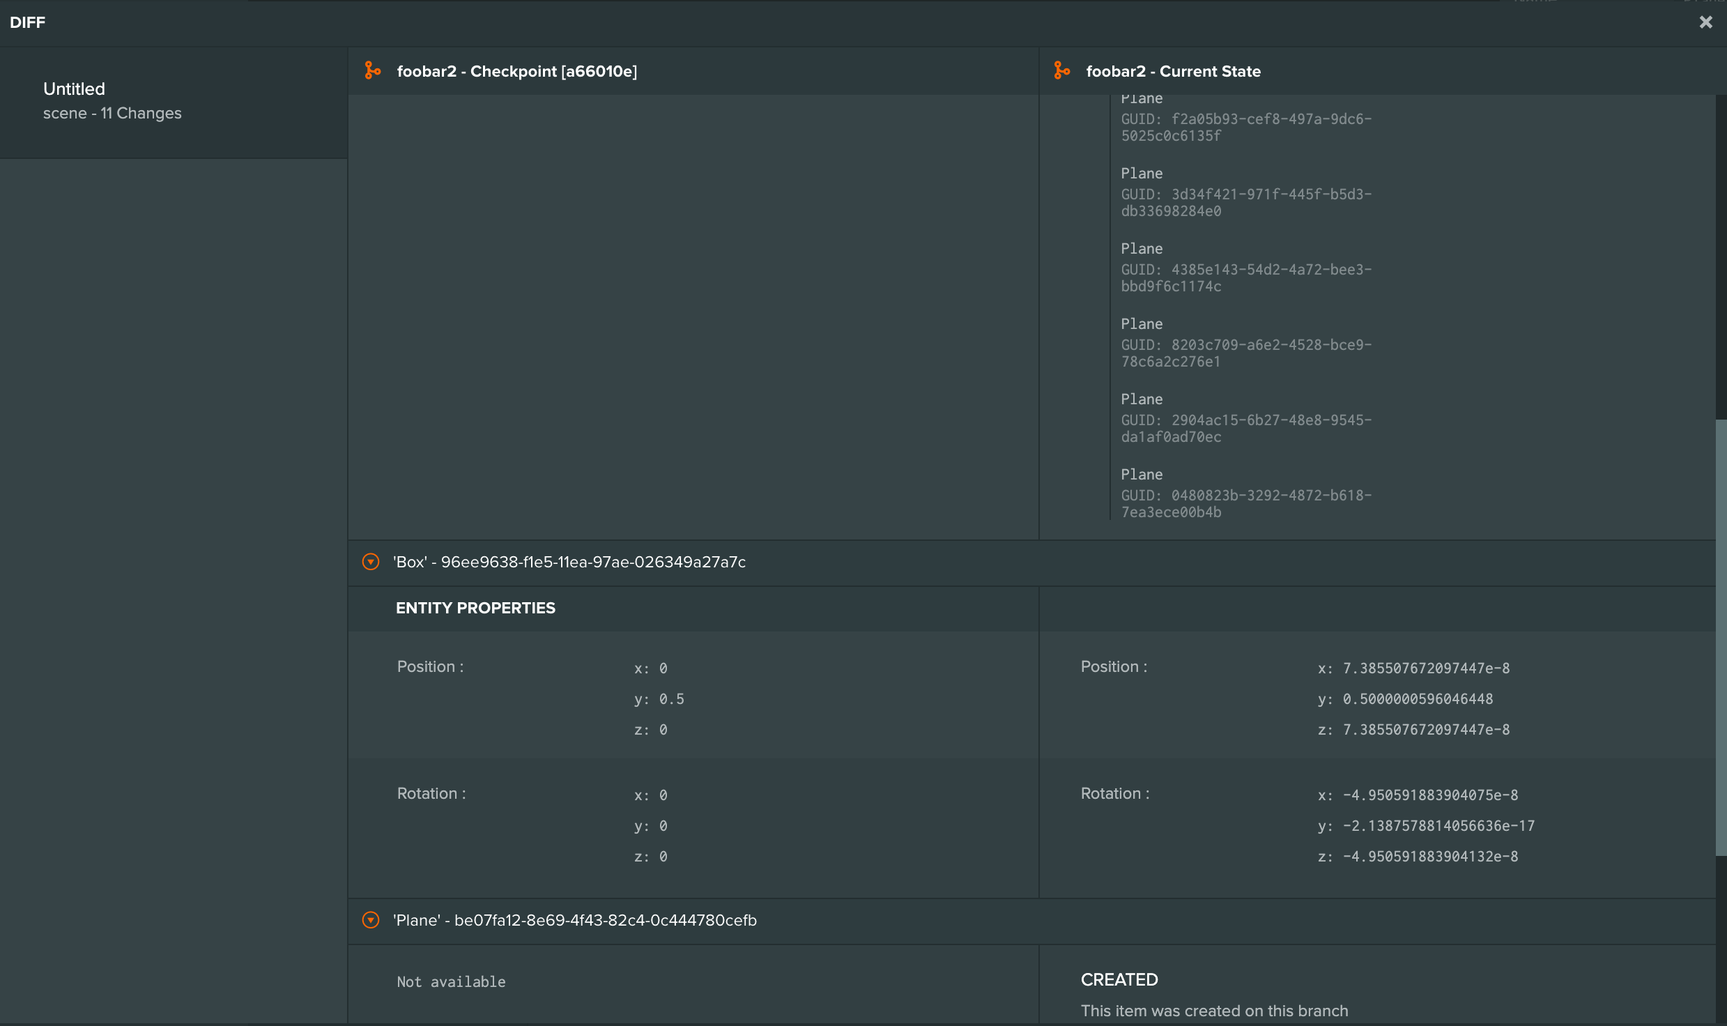Viewport: 1727px width, 1026px height.
Task: Click the close X on the DIFF panel
Action: pyautogui.click(x=1705, y=22)
